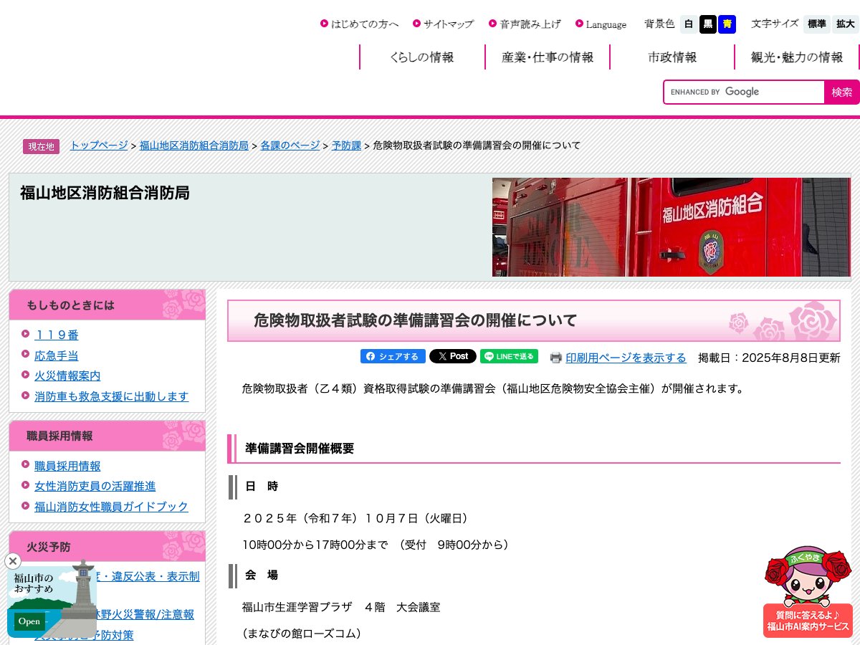This screenshot has height=645, width=860.
Task: Set background color to blue (青)
Action: point(727,24)
